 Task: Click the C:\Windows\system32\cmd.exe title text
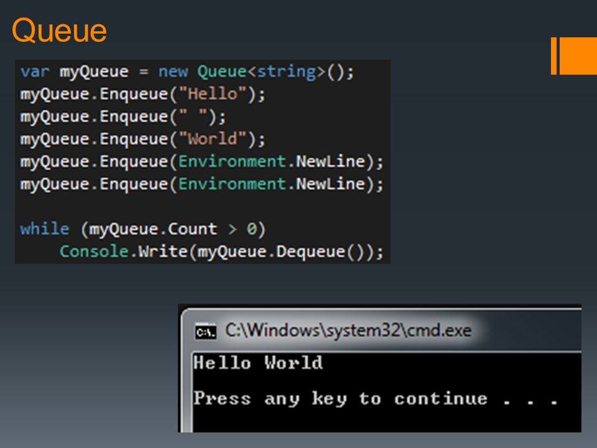(348, 330)
